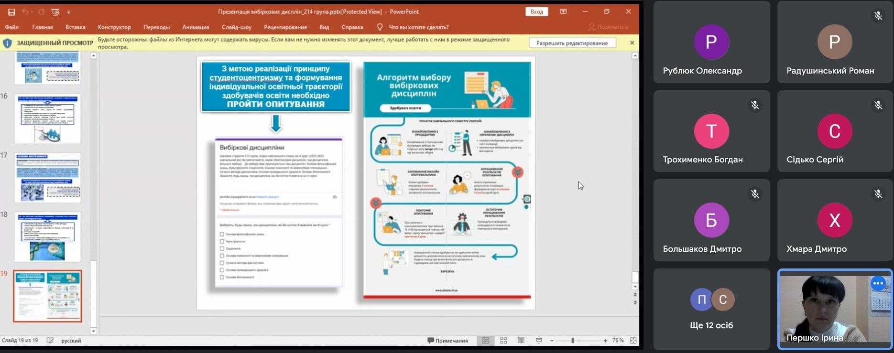The width and height of the screenshot is (894, 353).
Task: Go to previous slide double-arrow button
Action: click(x=635, y=295)
